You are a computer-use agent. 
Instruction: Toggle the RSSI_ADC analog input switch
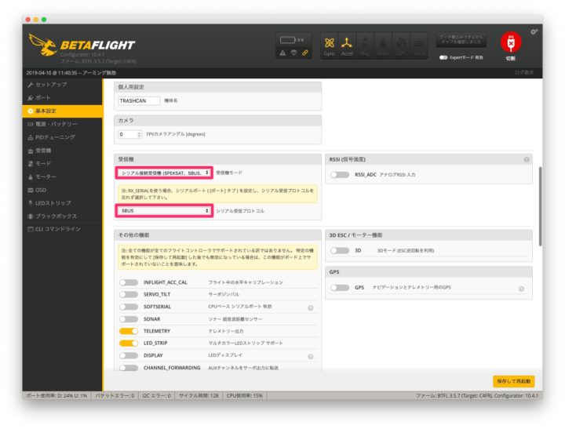point(339,175)
